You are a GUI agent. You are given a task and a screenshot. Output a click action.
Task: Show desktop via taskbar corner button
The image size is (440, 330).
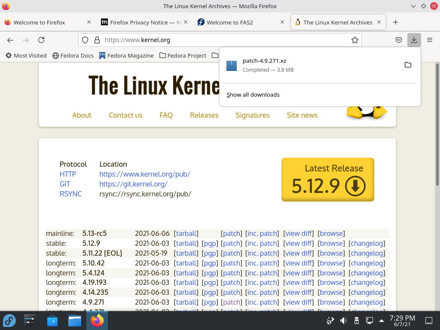pyautogui.click(x=429, y=321)
